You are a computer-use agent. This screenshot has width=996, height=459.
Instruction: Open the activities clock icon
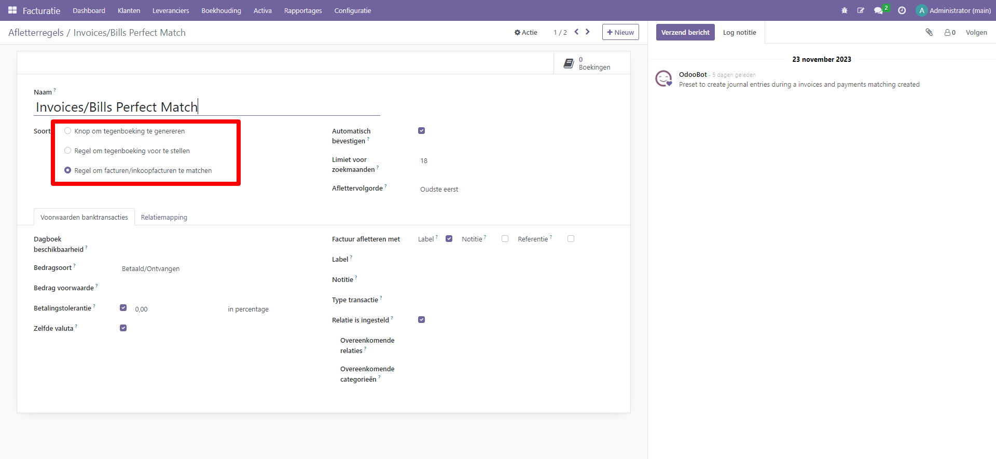click(902, 10)
